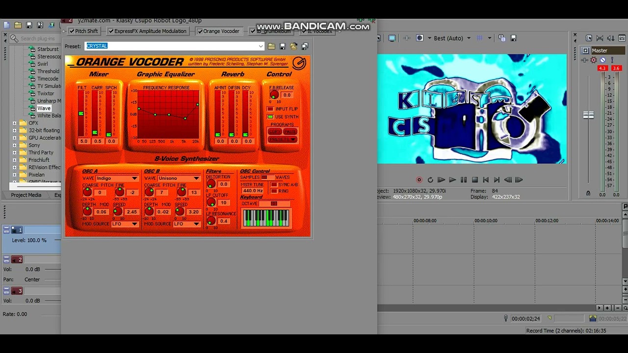
Task: Open Master Bus FX settings
Action: [585, 60]
